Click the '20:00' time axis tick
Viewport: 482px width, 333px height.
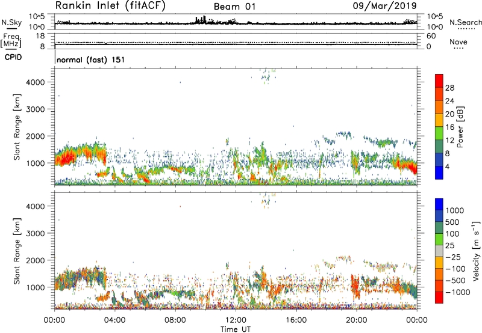pos(356,320)
